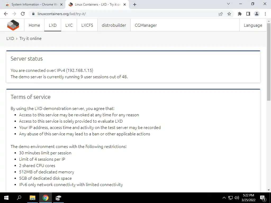271x203 pixels.
Task: Click 'Try it online' breadcrumb text
Action: click(x=30, y=39)
